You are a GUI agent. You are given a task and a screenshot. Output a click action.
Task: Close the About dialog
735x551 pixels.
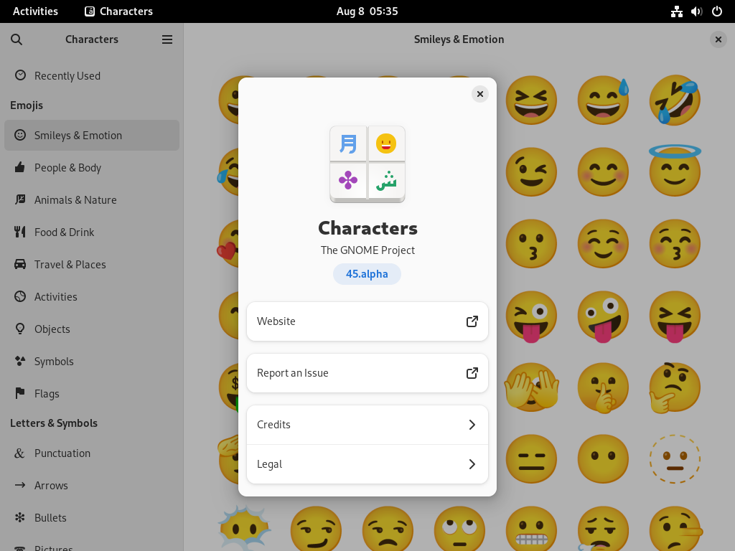pos(480,94)
